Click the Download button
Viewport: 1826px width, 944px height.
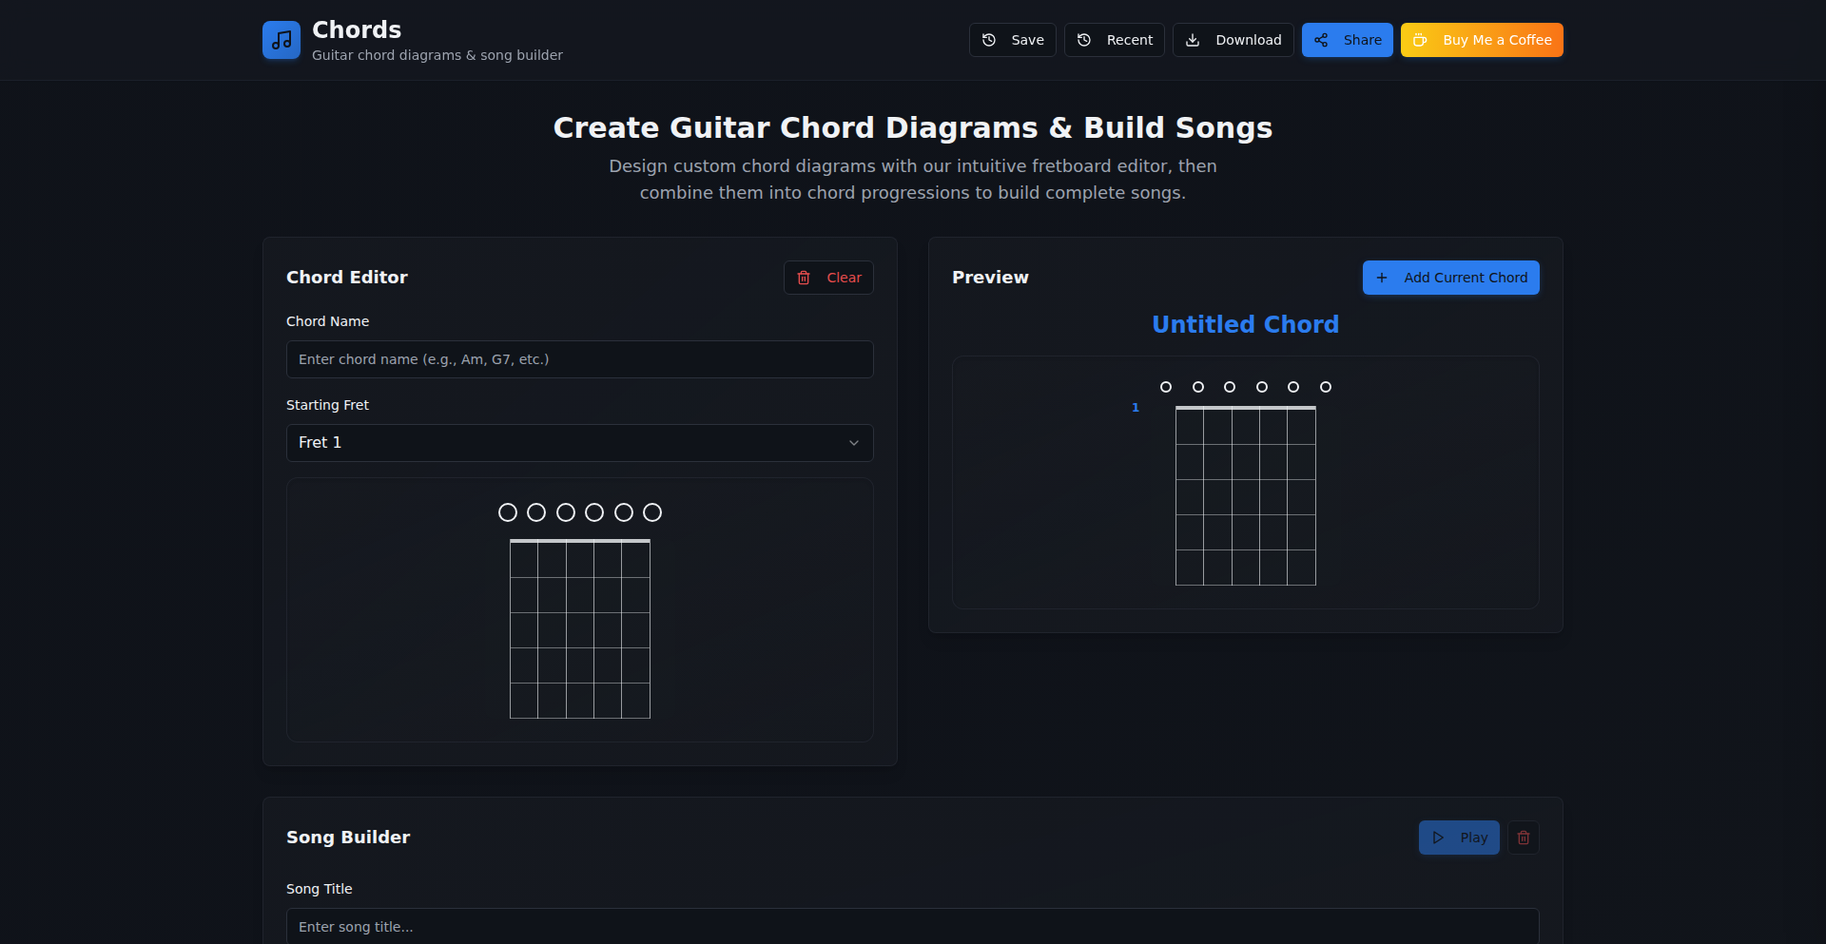tap(1233, 40)
